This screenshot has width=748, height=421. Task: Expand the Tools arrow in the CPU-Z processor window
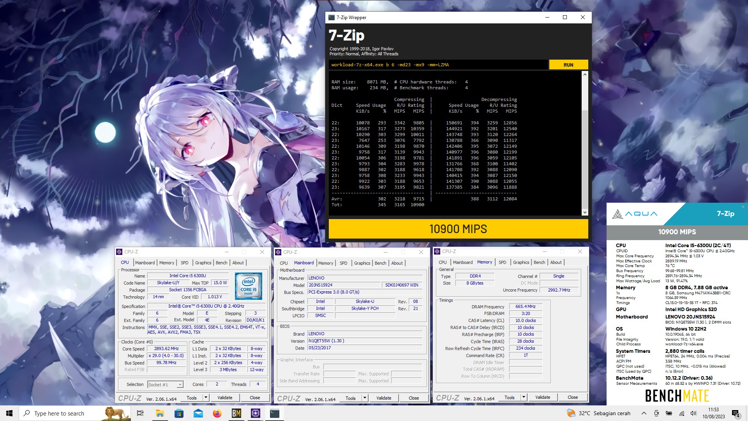pos(206,398)
